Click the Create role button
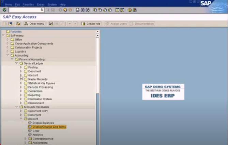The width and height of the screenshot is (228, 145). click(91, 24)
